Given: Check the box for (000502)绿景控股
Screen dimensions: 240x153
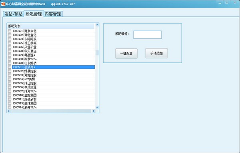Looking at the screenshot, I should (10, 71).
